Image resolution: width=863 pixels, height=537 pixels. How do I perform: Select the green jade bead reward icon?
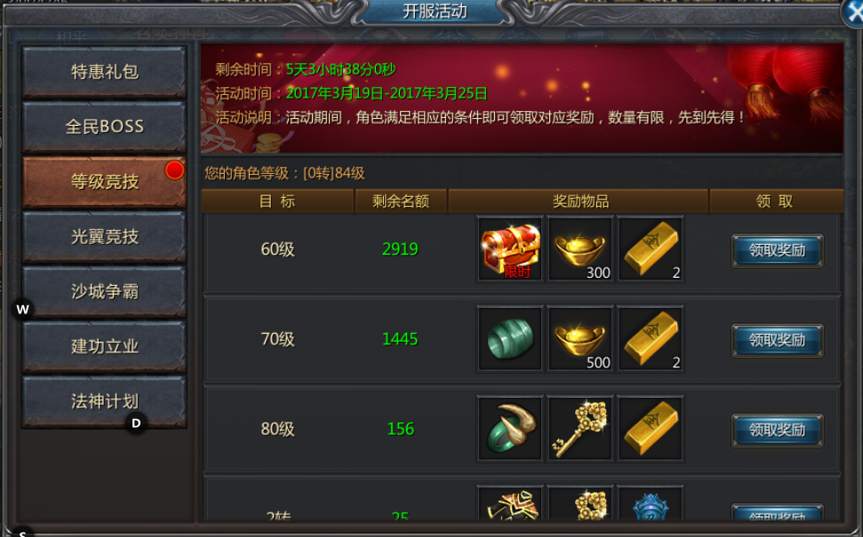coord(509,338)
